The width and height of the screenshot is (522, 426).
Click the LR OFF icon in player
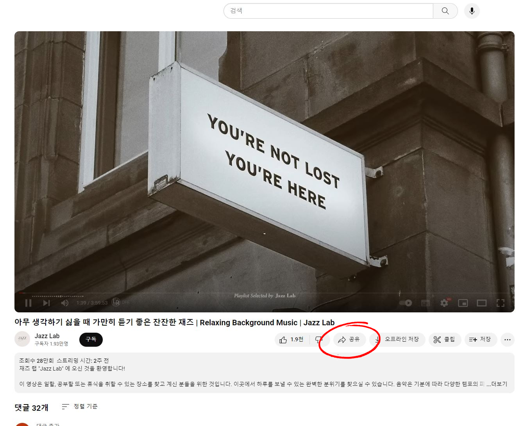tap(120, 302)
